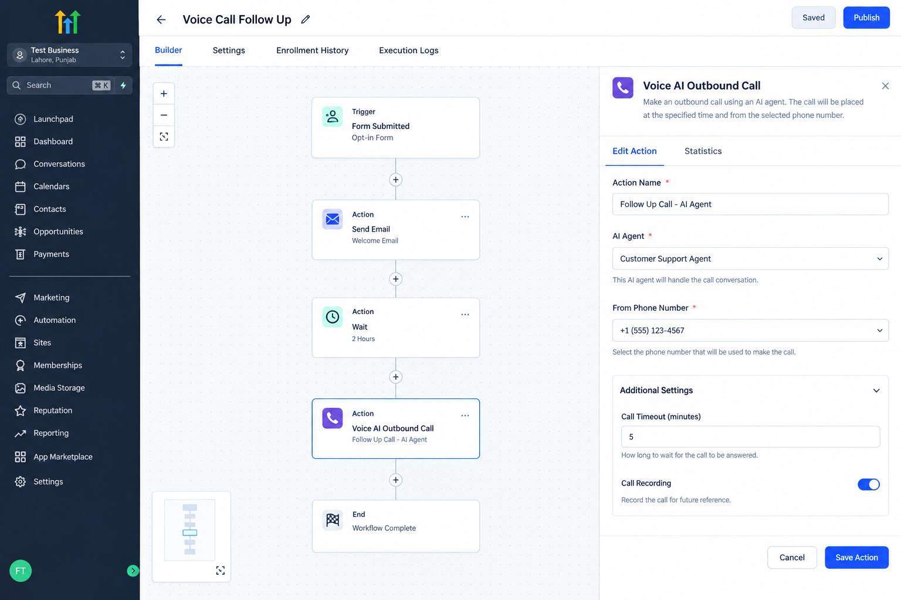This screenshot has width=901, height=600.
Task: Click Save Action
Action: 856,557
